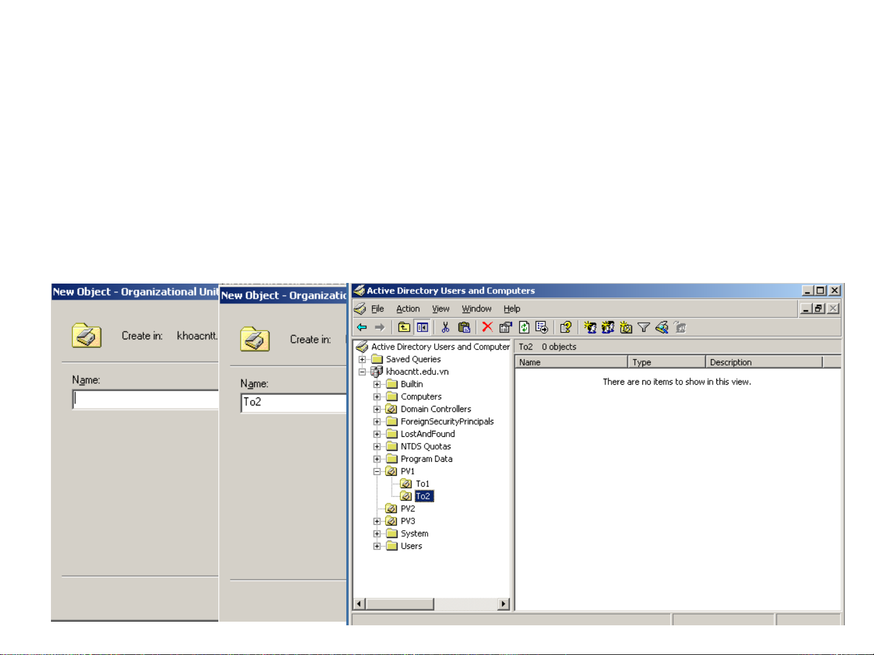Click the Forward arrow toolbar icon
Image resolution: width=874 pixels, height=655 pixels.
click(380, 328)
